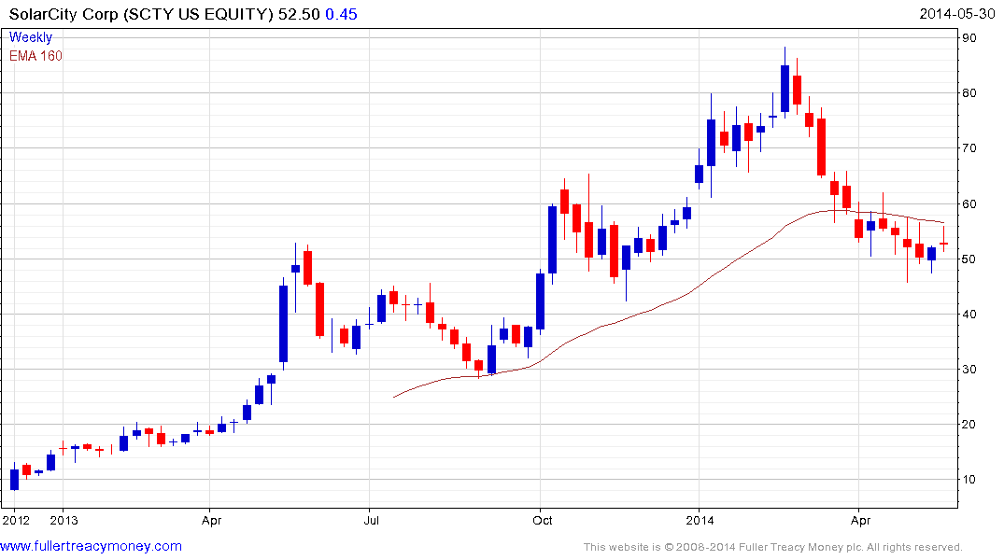The height and width of the screenshot is (560, 1004).
Task: Click the 40 price axis label
Action: tap(969, 315)
